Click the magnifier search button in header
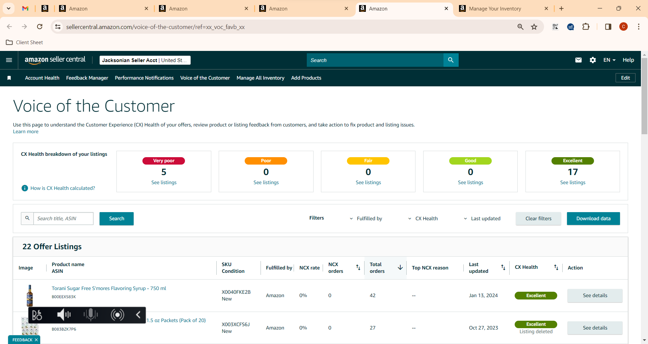 click(451, 60)
